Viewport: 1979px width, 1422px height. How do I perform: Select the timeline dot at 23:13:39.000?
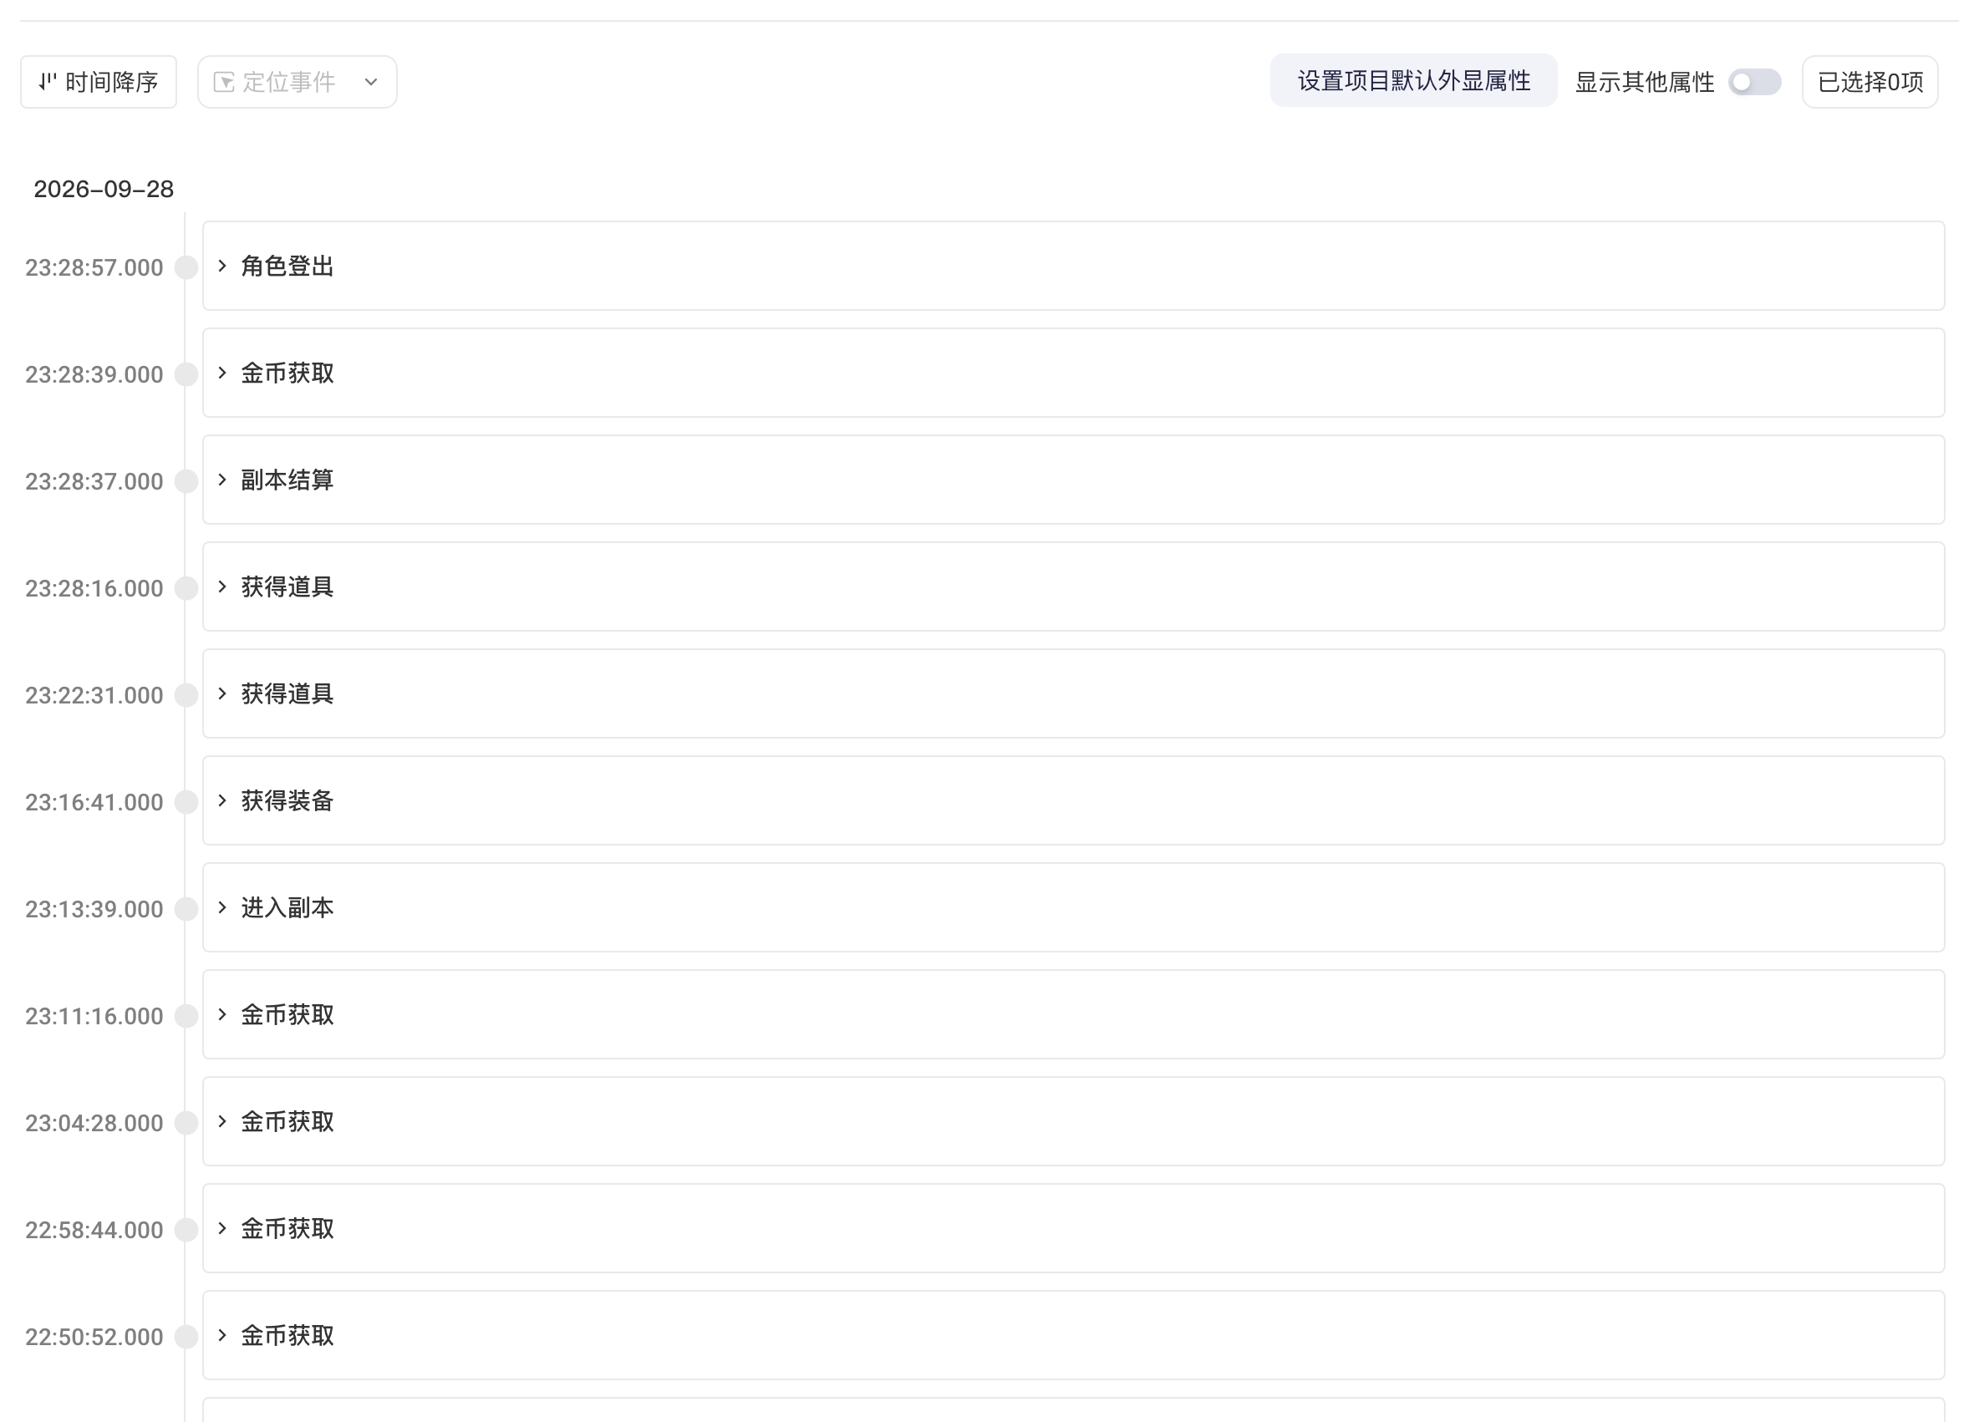point(186,909)
